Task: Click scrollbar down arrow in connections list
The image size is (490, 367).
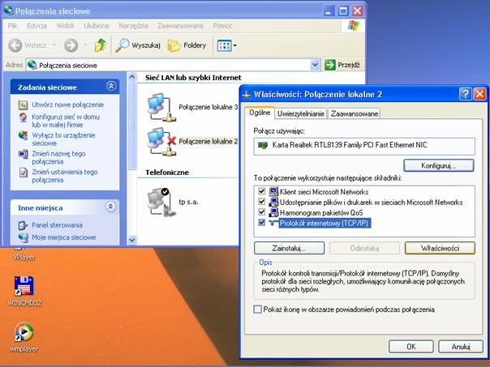Action: 132,240
